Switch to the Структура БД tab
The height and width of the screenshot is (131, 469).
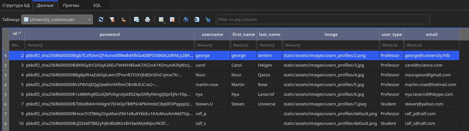point(16,5)
